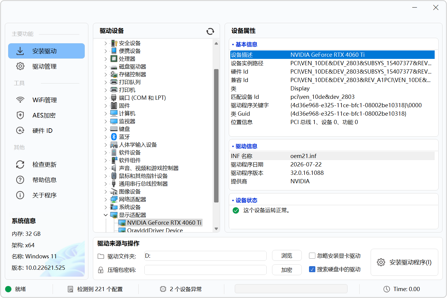
Task: Click the processor icon next to 处理器
Action: click(x=114, y=59)
